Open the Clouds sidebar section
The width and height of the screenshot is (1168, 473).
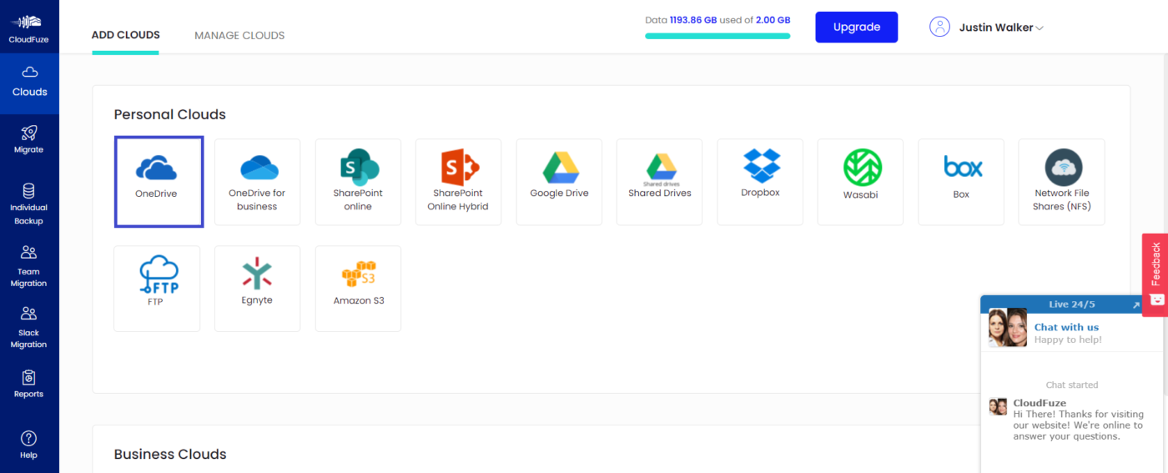tap(29, 83)
